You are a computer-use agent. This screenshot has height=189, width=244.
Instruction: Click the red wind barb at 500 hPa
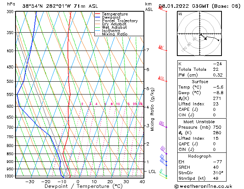163,79
